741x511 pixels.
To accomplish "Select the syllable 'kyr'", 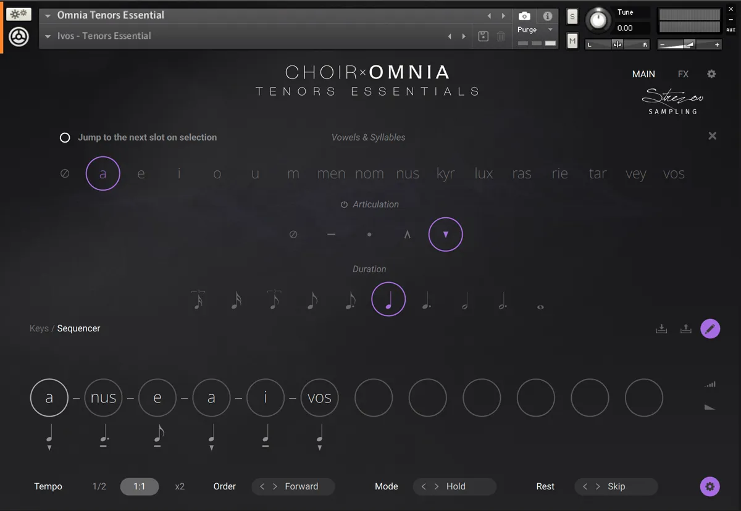I will [x=445, y=174].
